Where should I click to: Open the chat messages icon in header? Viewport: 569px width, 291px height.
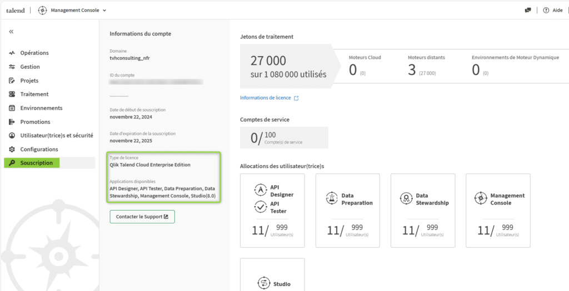tap(528, 10)
